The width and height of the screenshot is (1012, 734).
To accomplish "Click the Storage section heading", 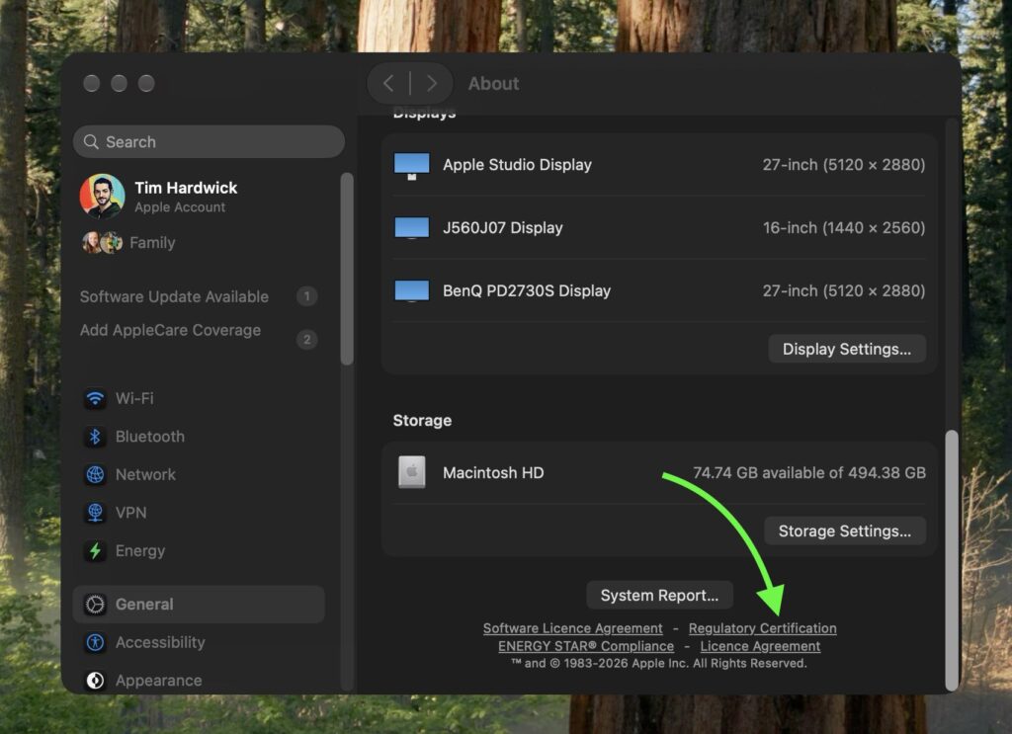I will tap(422, 421).
